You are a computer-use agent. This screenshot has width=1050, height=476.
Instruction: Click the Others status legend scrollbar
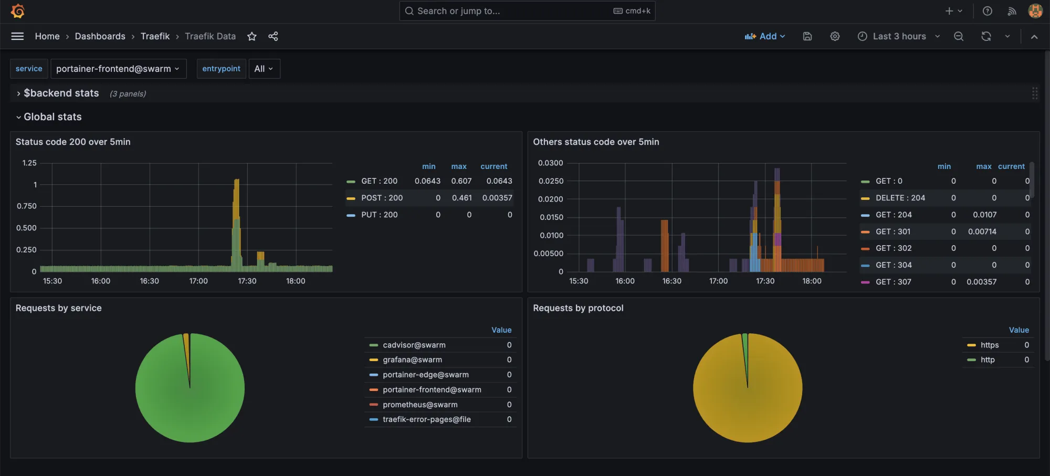[1032, 180]
